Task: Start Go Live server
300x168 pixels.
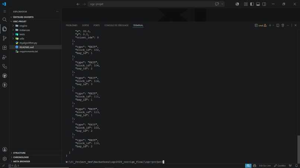Action: (x=265, y=166)
